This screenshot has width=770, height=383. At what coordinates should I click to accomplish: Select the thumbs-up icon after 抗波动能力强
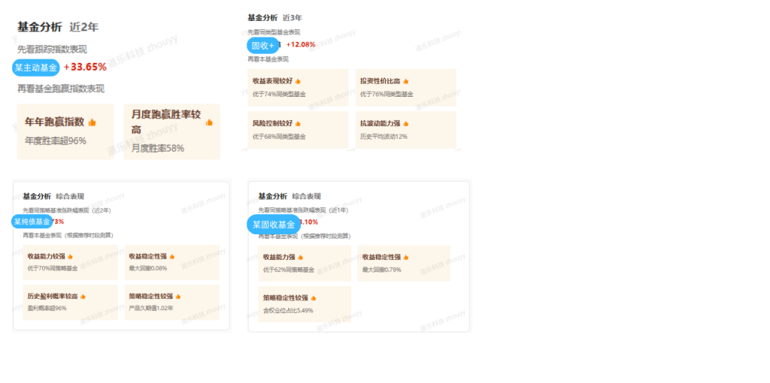coord(406,123)
